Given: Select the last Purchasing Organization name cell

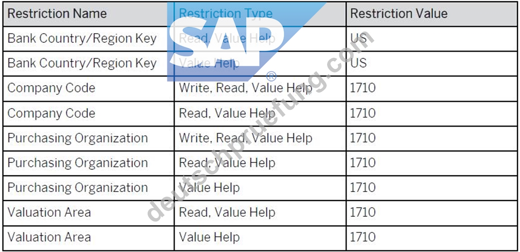Looking at the screenshot, I should pos(88,188).
